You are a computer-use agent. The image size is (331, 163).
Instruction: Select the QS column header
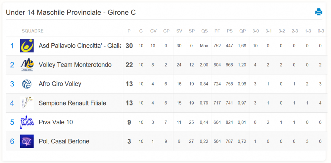(x=204, y=31)
